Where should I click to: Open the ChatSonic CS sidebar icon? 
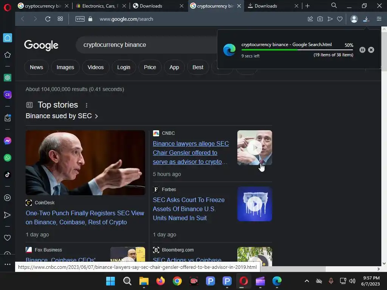coord(8,94)
